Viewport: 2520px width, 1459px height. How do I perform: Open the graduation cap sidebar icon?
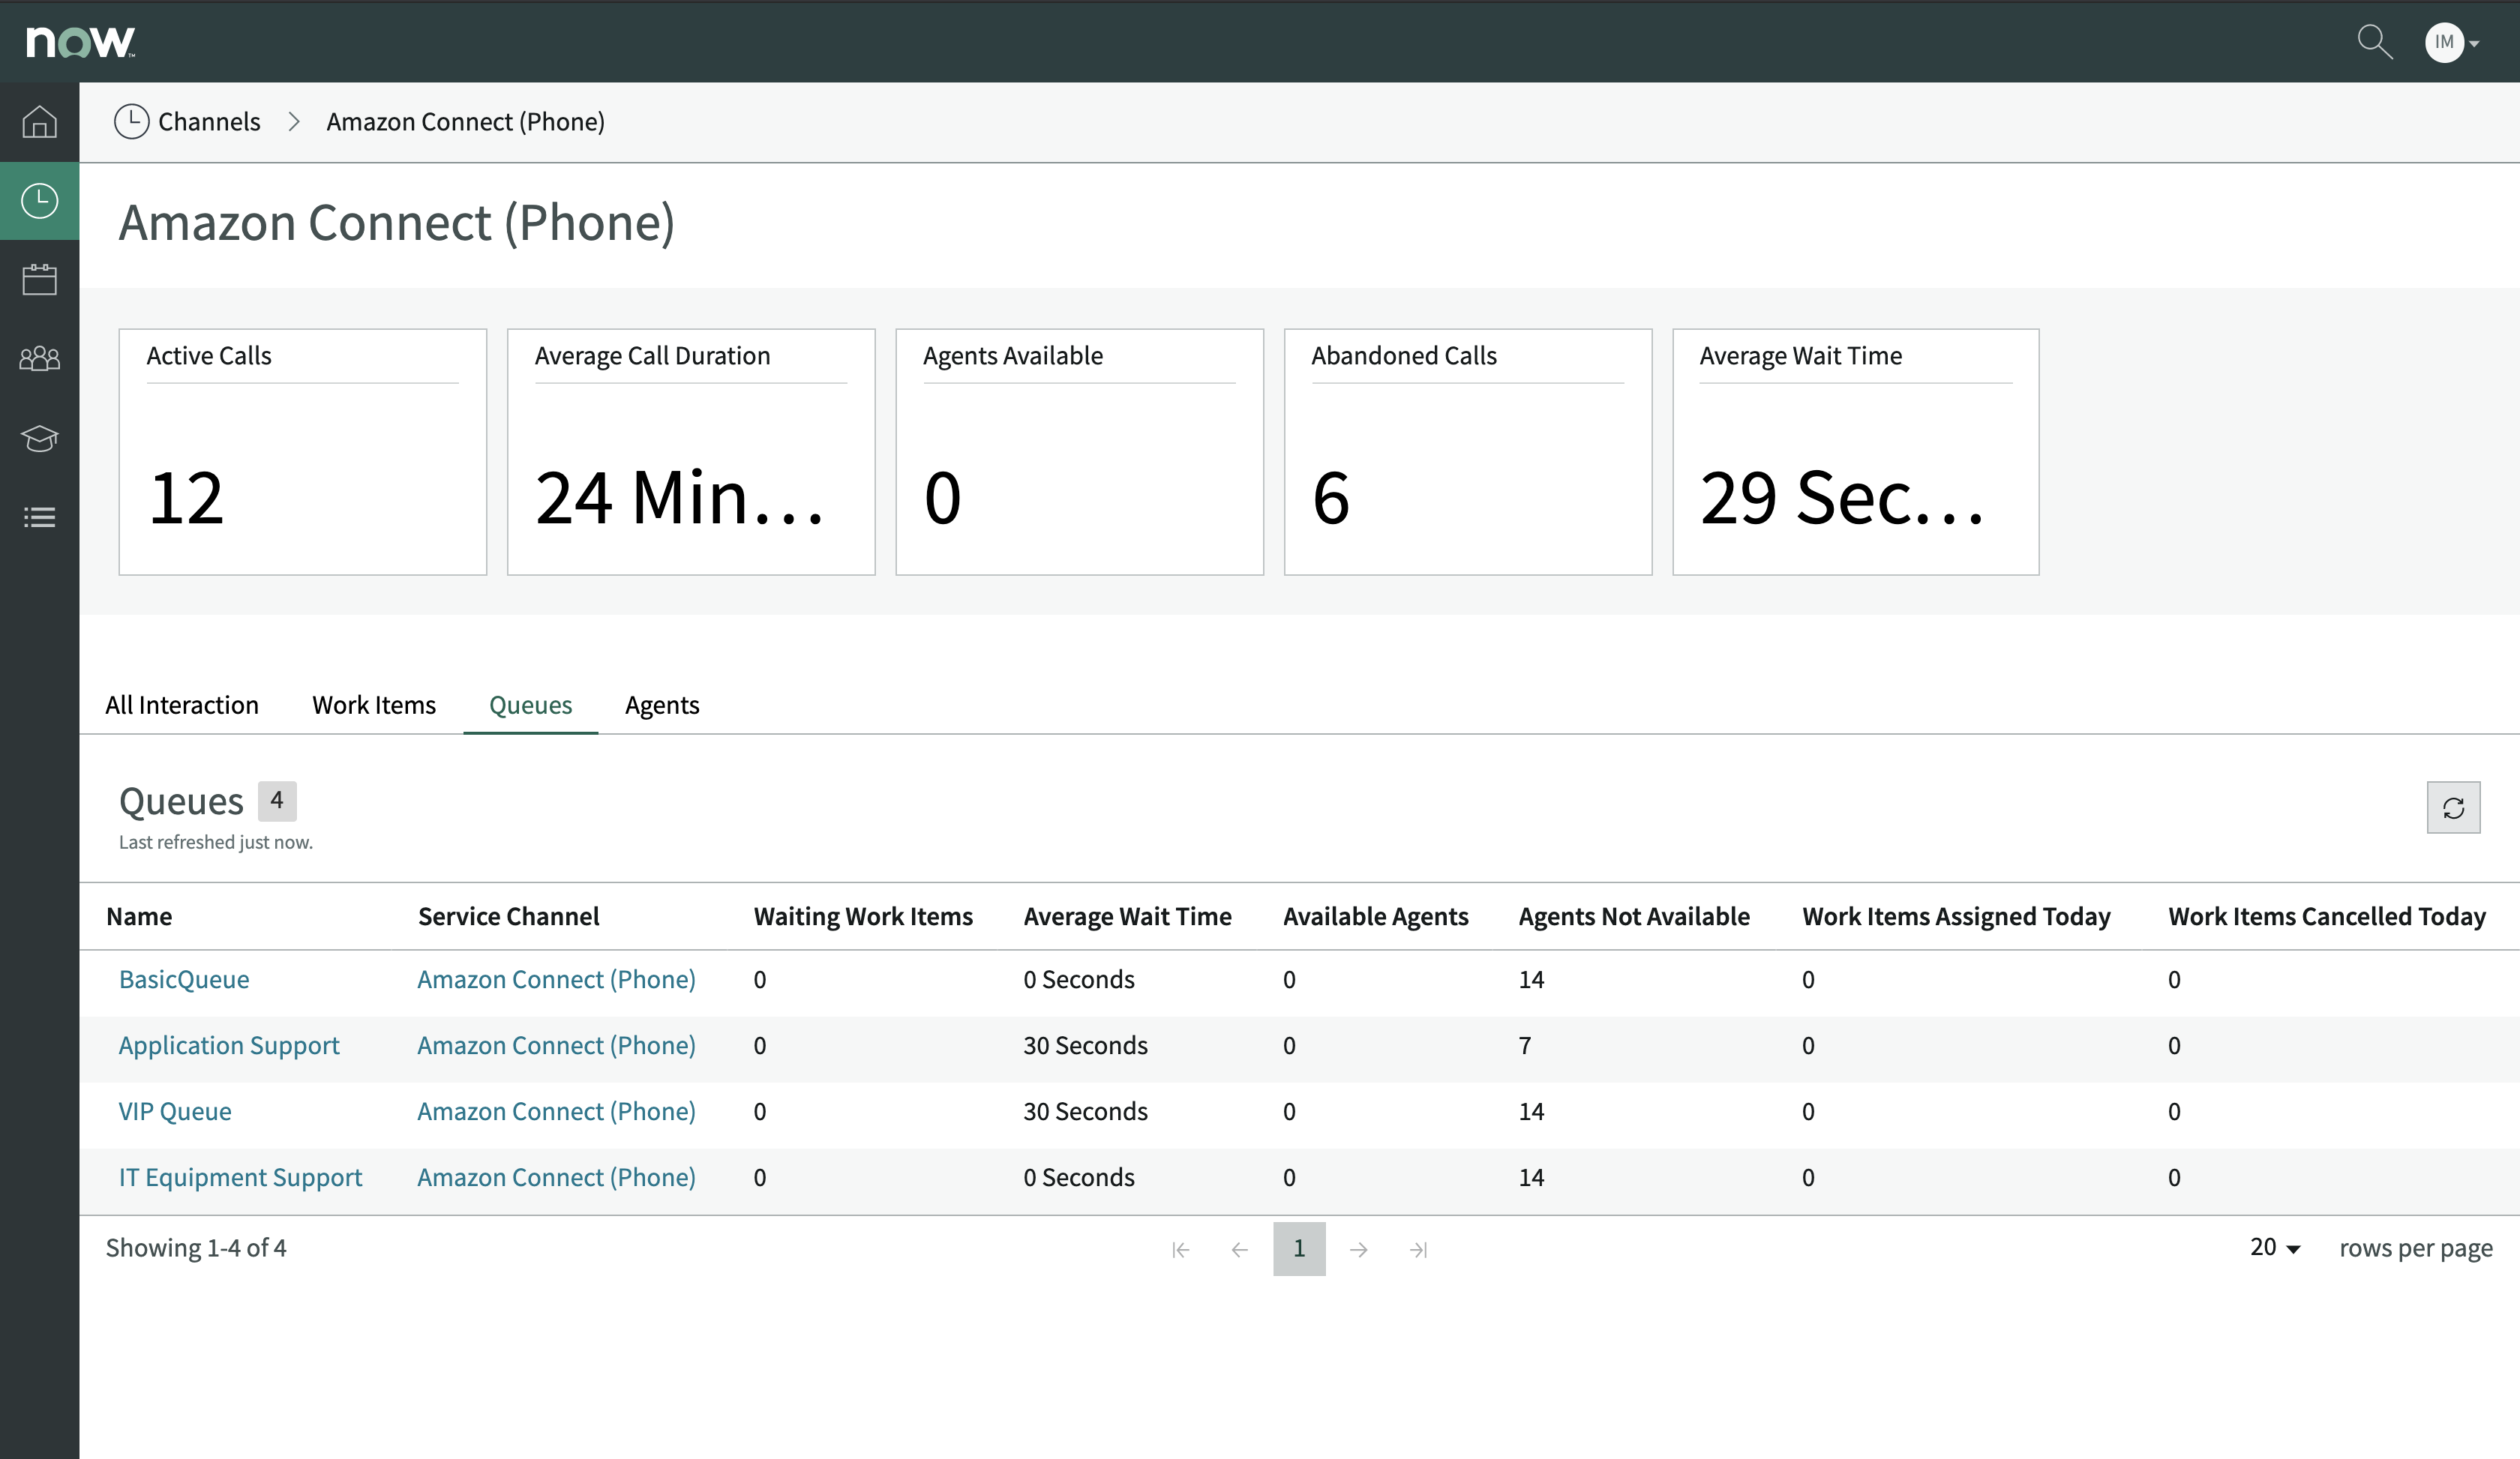coord(39,438)
